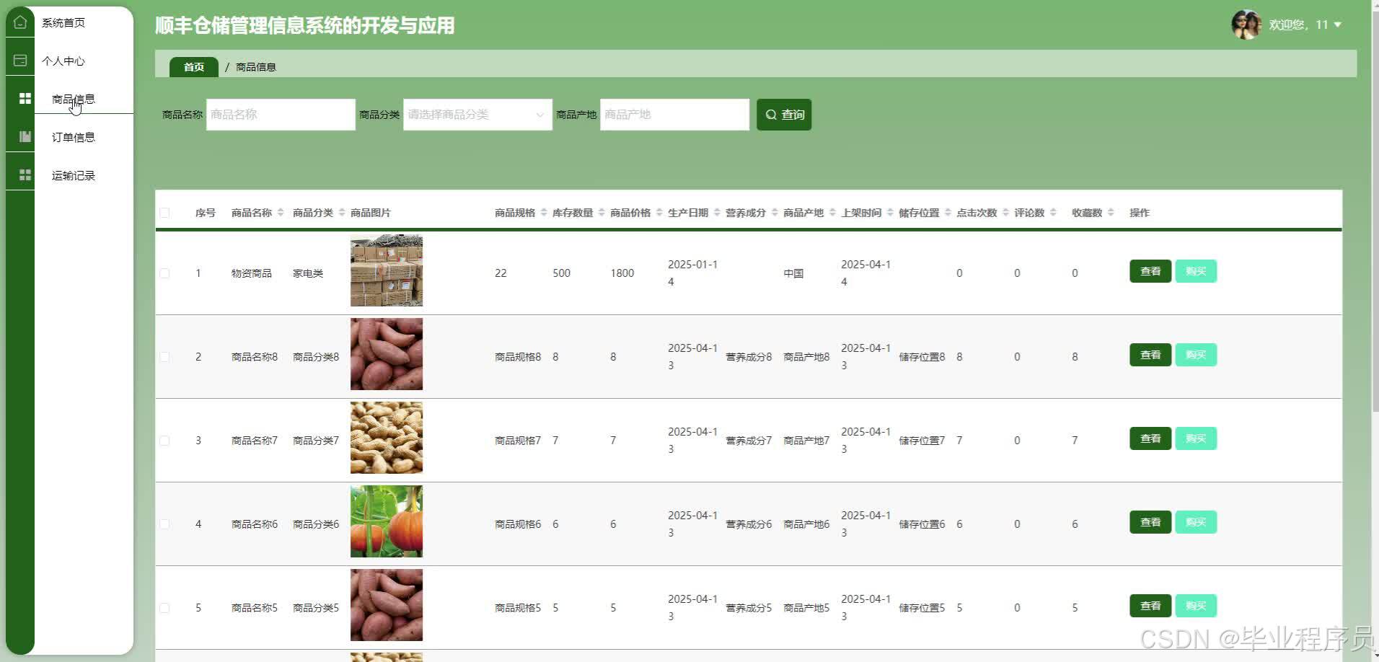The height and width of the screenshot is (662, 1379).
Task: Click 购买 for 物资商品 row
Action: click(x=1196, y=271)
